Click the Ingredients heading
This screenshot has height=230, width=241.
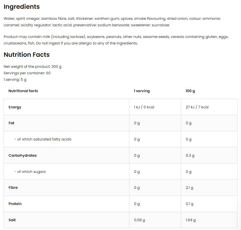coord(22,6)
